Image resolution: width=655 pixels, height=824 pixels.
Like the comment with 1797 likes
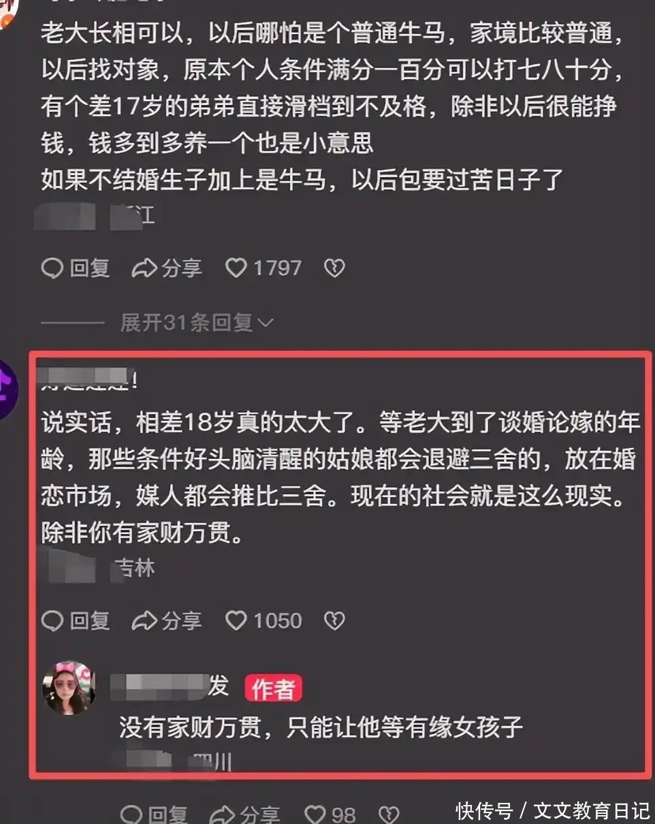tap(263, 268)
